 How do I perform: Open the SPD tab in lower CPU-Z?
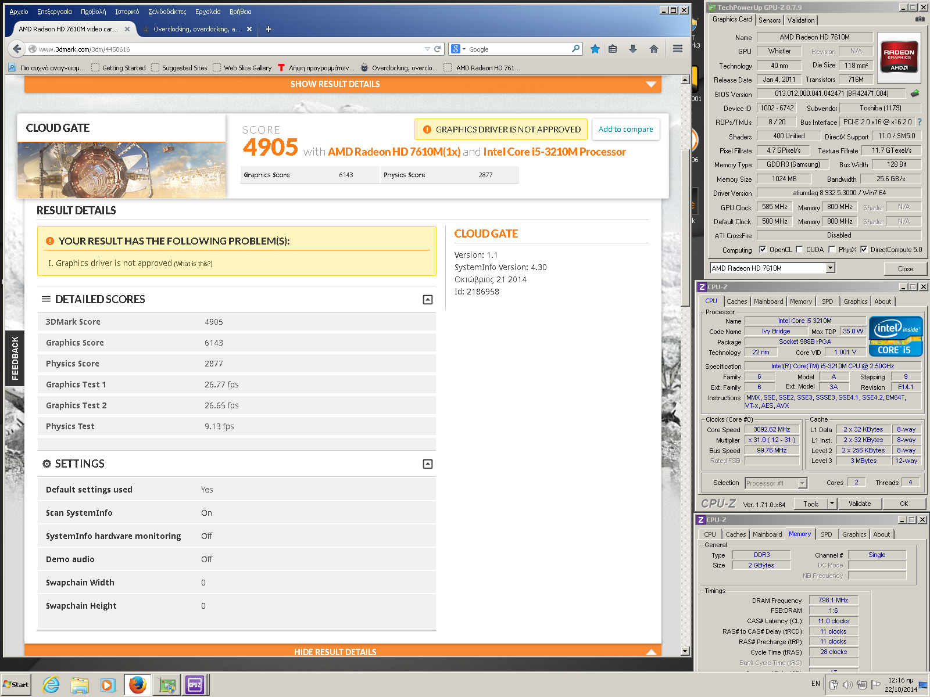point(826,534)
